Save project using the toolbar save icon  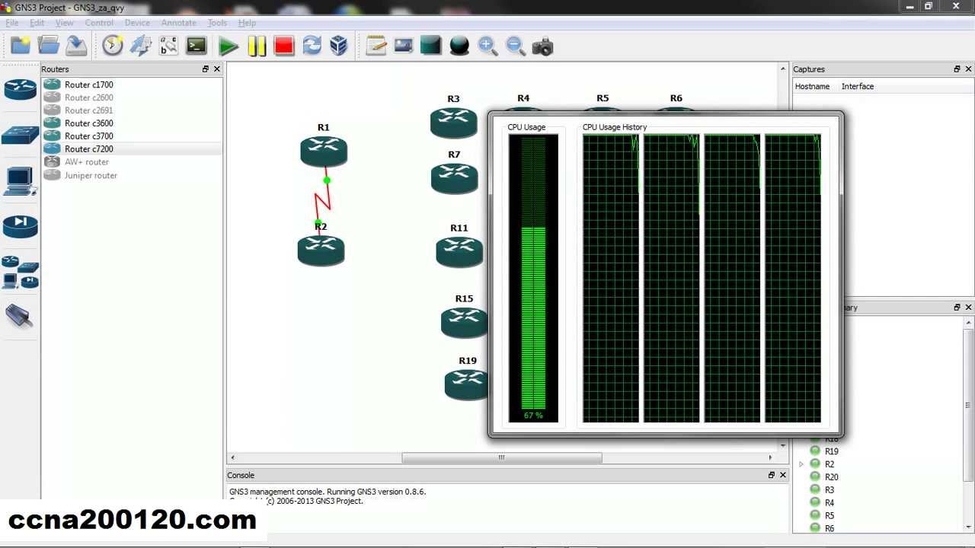point(76,46)
